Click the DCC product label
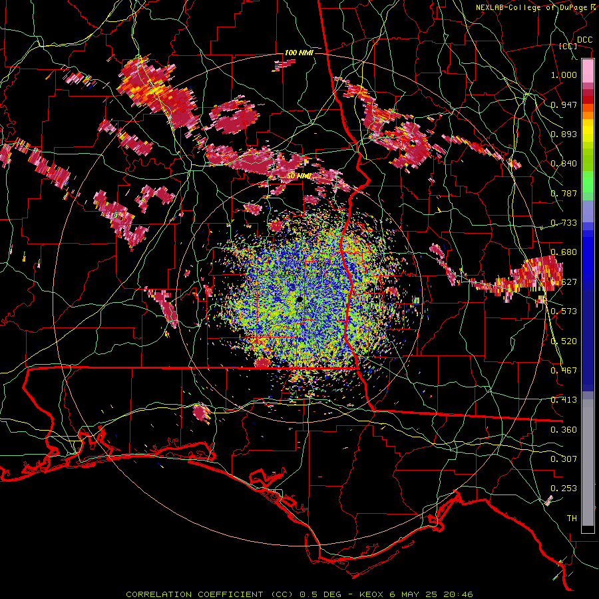599x599 pixels. tap(584, 40)
